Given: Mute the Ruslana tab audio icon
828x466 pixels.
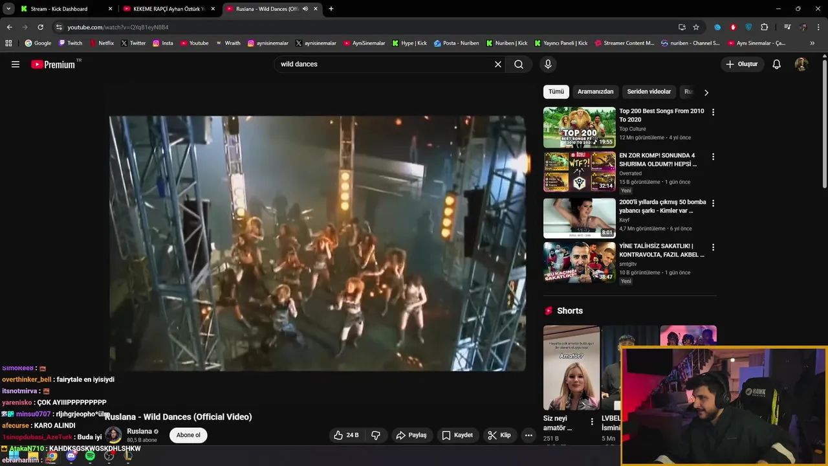Looking at the screenshot, I should click(305, 9).
